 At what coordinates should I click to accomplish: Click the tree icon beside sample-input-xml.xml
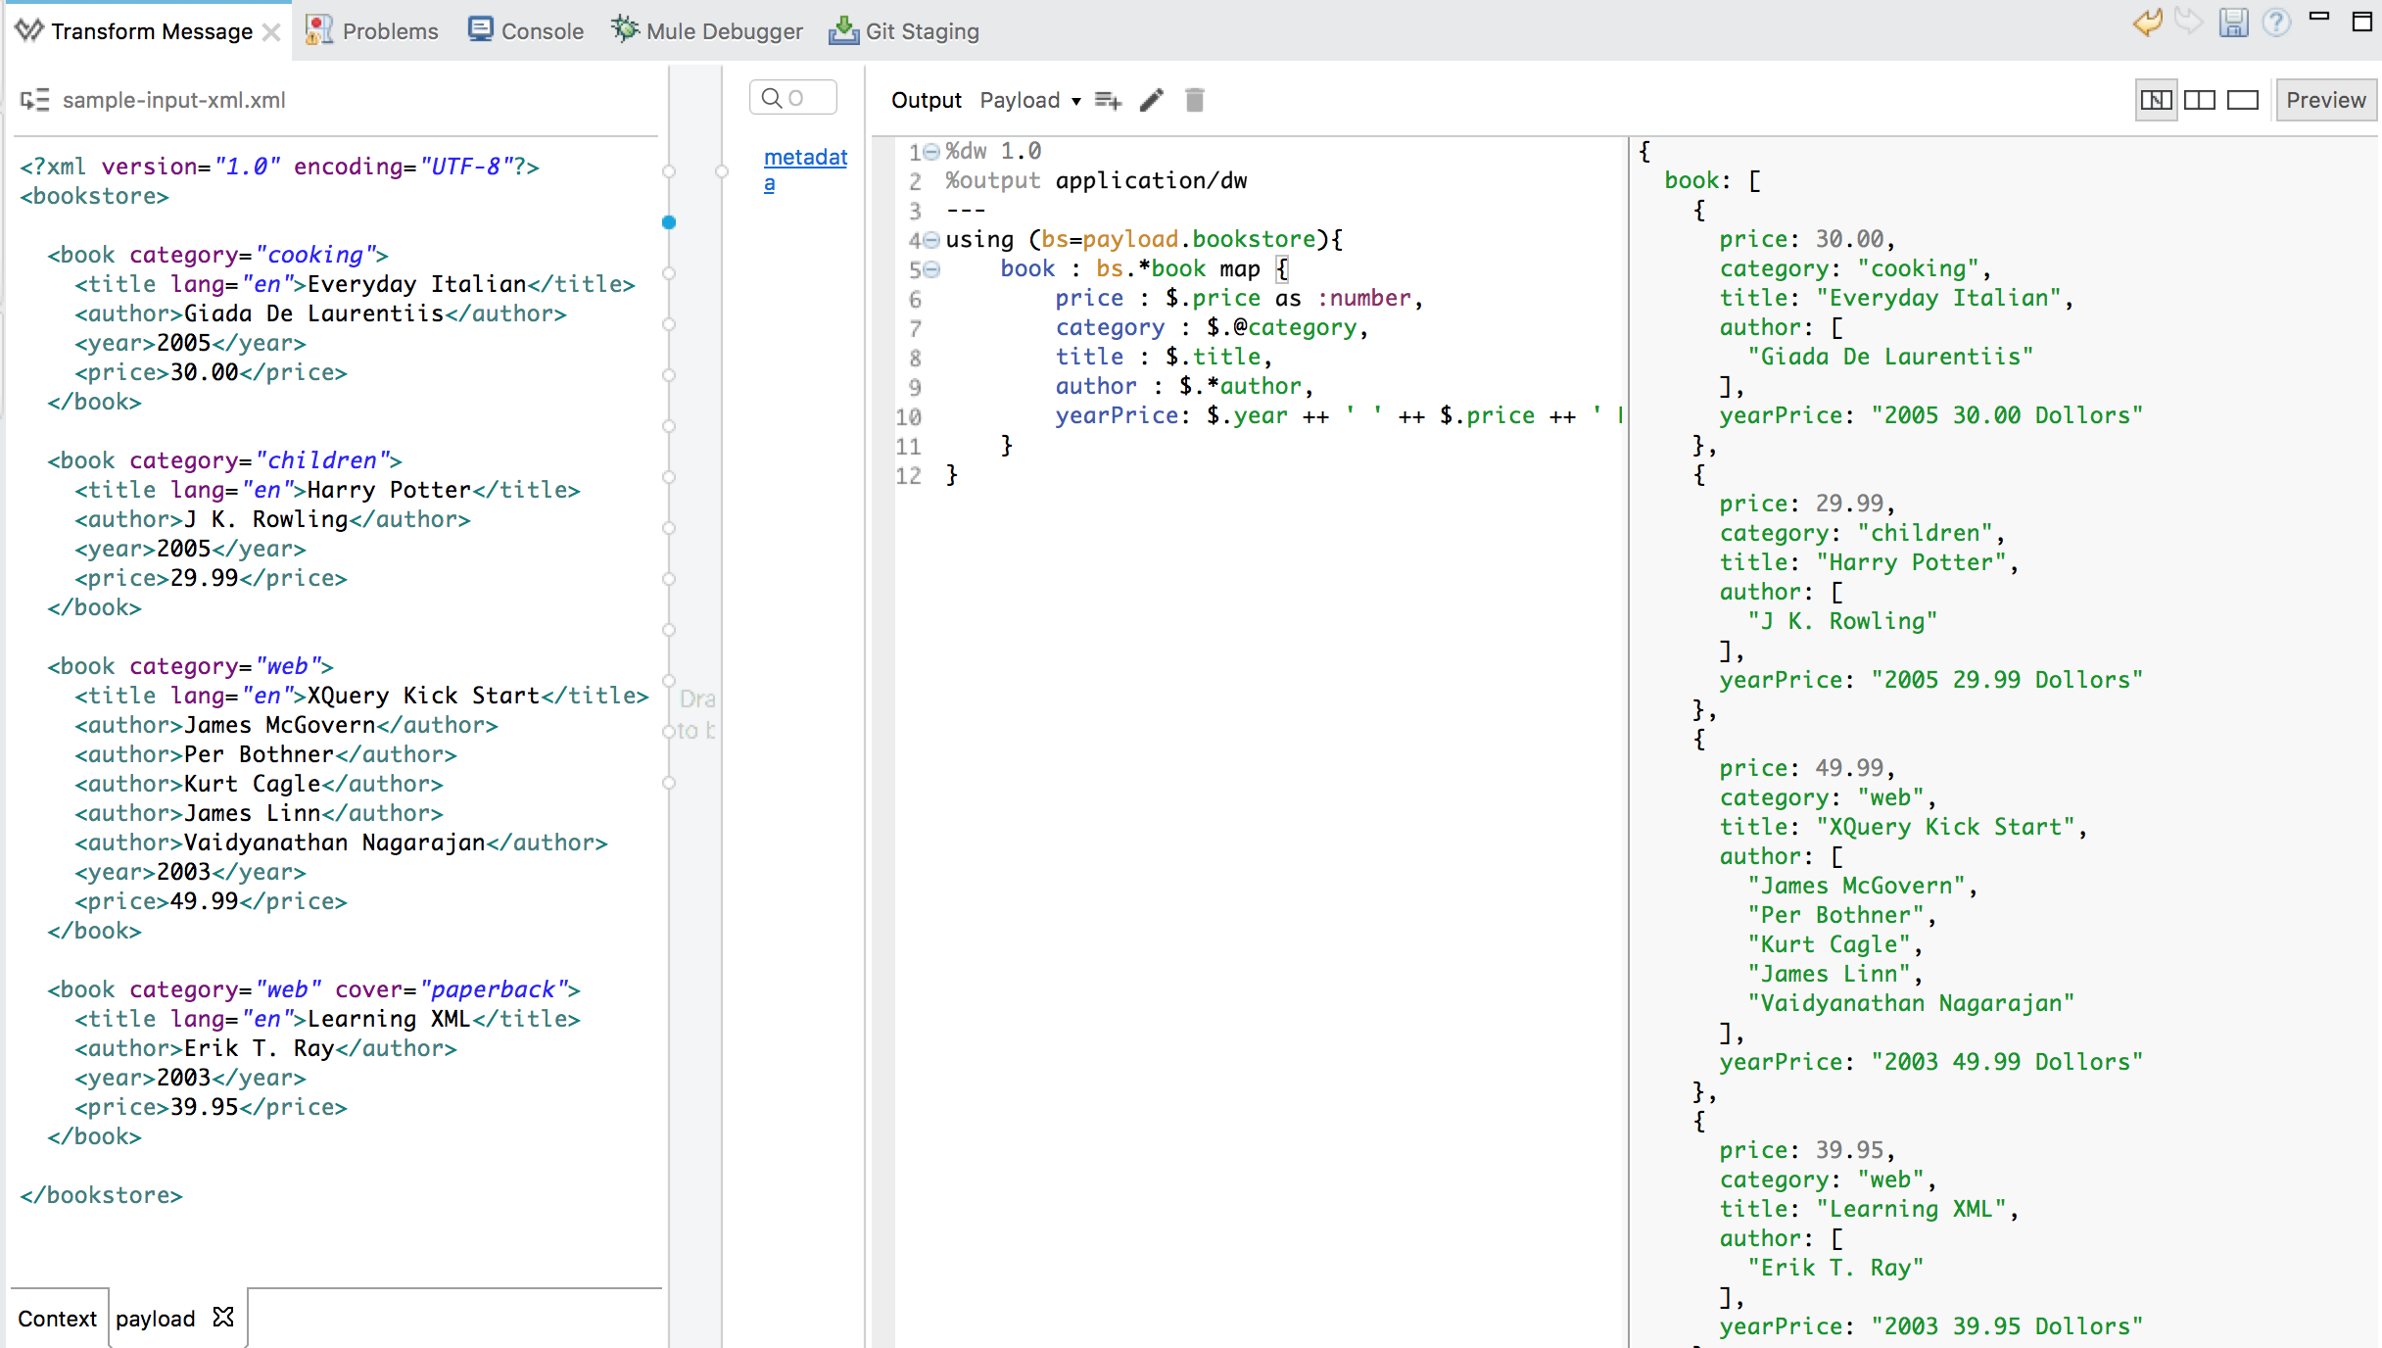click(x=34, y=100)
